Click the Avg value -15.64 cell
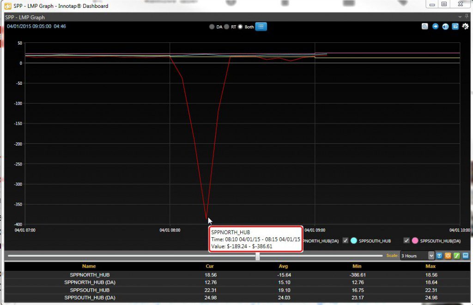The image size is (473, 305). 284,275
